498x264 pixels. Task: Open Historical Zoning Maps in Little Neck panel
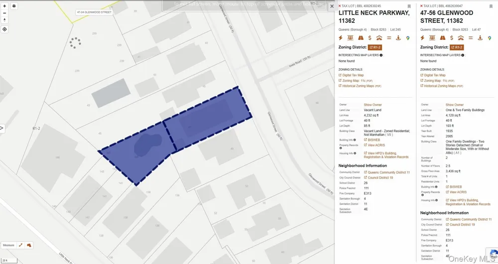click(x=360, y=86)
